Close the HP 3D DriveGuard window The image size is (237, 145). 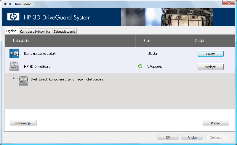[229, 3]
